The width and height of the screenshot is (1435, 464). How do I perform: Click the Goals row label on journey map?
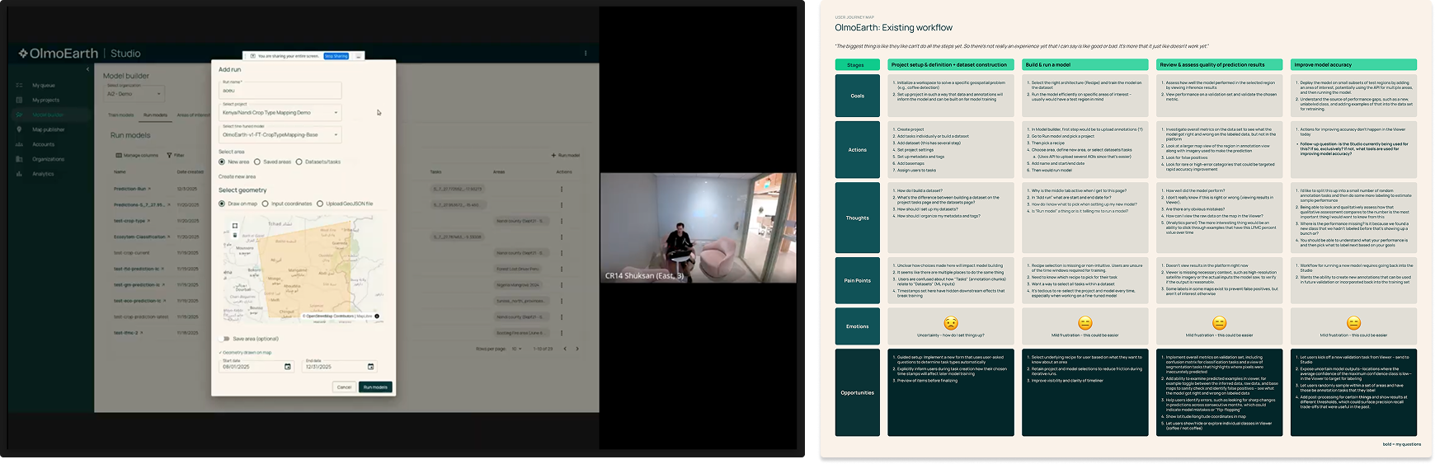coord(857,96)
